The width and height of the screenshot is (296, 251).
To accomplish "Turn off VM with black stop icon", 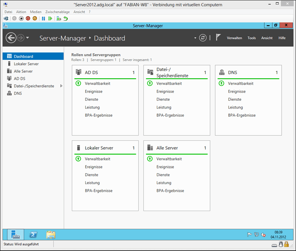I will tap(21, 19).
